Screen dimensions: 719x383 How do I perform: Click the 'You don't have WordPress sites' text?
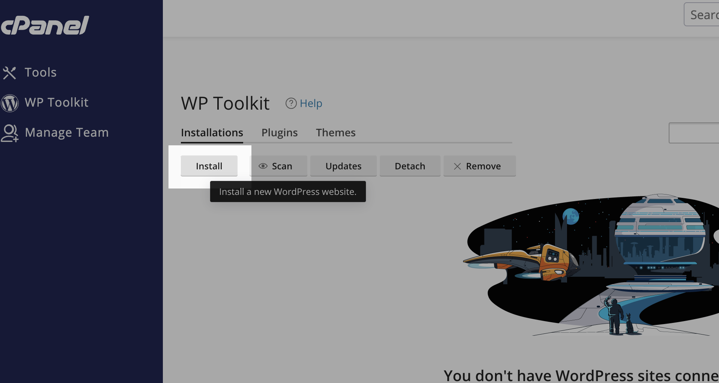[581, 375]
